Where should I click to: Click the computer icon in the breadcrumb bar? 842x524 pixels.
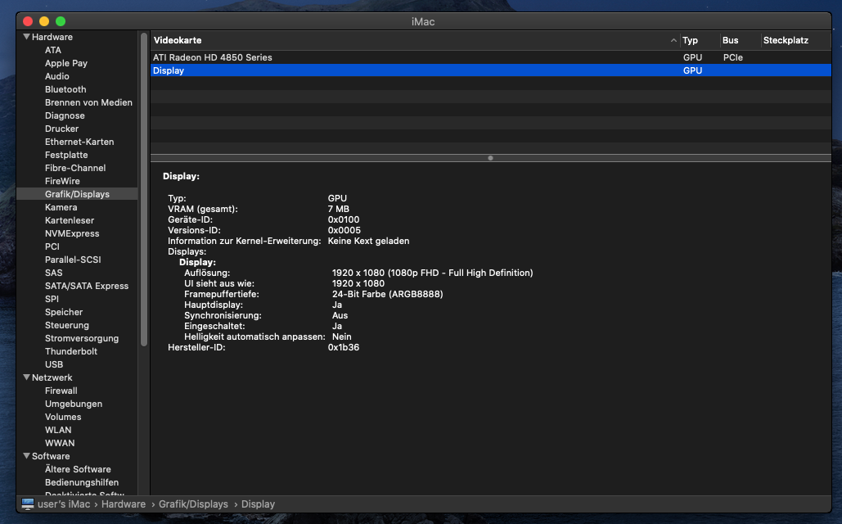tap(27, 504)
